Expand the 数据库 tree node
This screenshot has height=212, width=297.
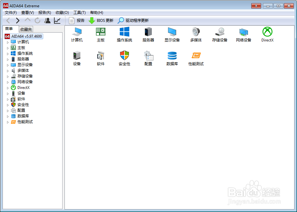point(8,116)
